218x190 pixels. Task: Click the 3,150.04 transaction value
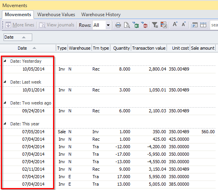(x=158, y=169)
